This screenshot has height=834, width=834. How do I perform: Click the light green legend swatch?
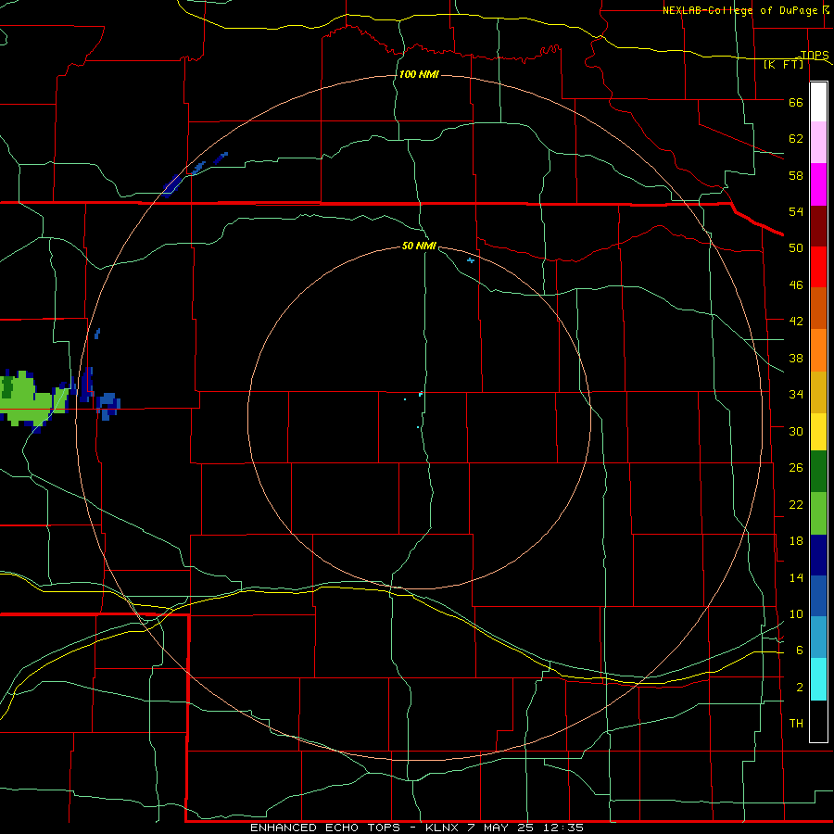(818, 513)
